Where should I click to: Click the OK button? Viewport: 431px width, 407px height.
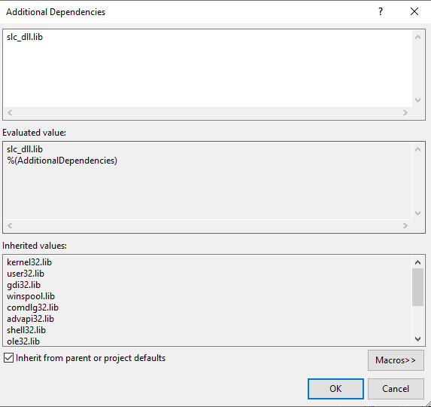(335, 389)
